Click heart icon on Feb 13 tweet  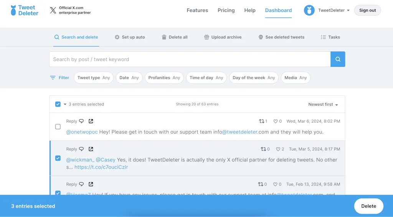(275, 184)
